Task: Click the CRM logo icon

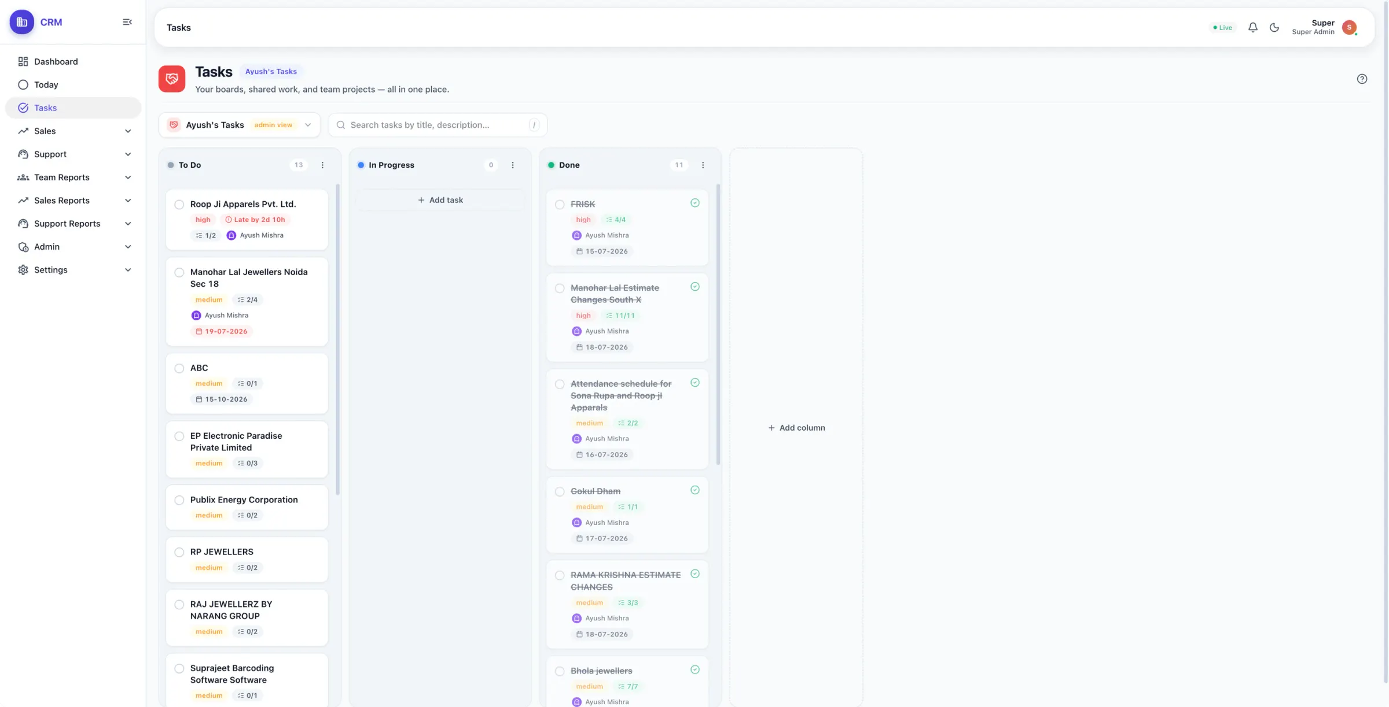Action: [22, 22]
